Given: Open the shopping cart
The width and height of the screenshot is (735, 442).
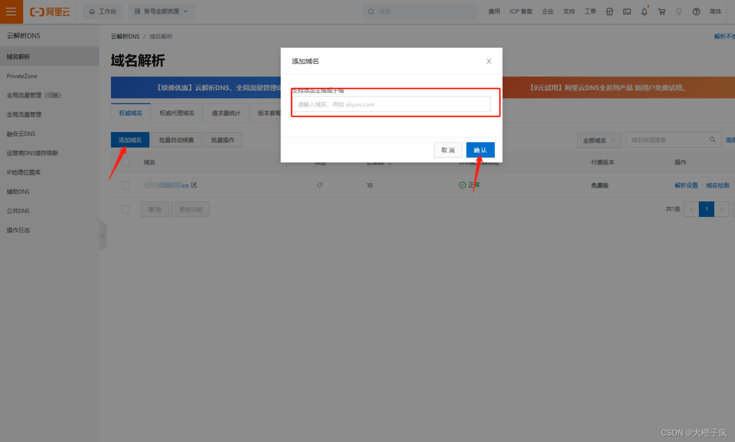Looking at the screenshot, I should [x=661, y=11].
